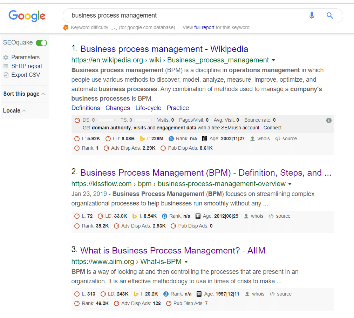This screenshot has width=354, height=318.
Task: Click the Google logo
Action: coord(27,16)
